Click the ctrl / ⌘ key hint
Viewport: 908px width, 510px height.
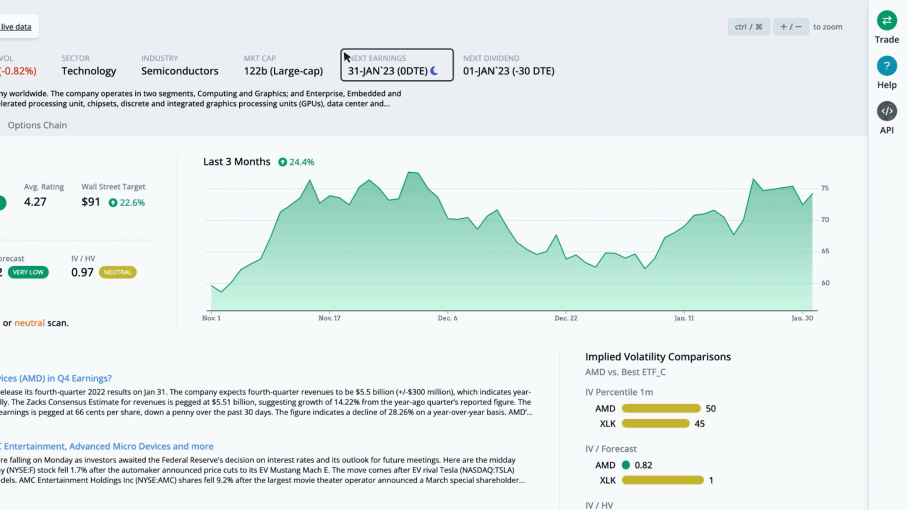point(748,27)
